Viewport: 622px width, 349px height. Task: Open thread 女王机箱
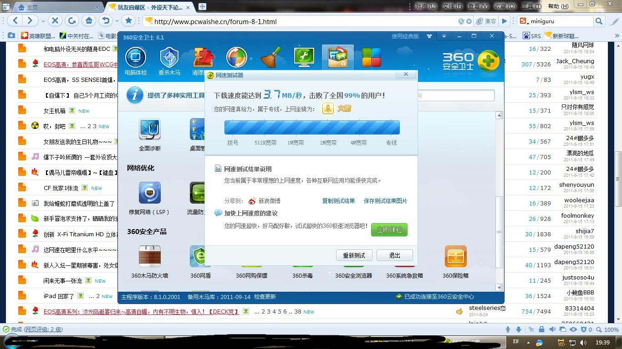[55, 111]
